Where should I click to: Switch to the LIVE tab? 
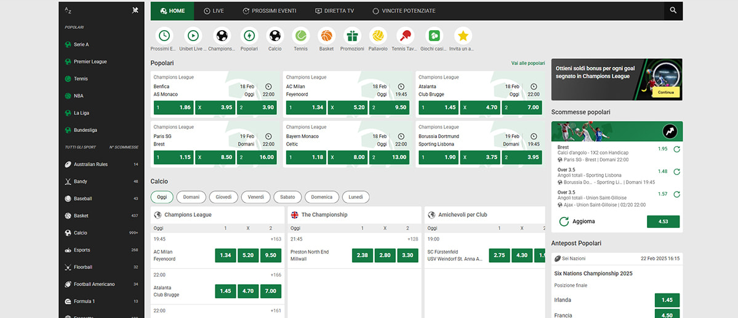click(214, 11)
